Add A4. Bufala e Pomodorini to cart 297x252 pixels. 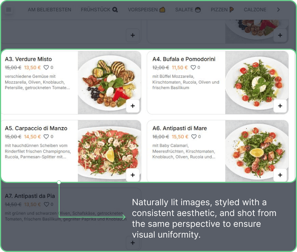tap(280, 106)
